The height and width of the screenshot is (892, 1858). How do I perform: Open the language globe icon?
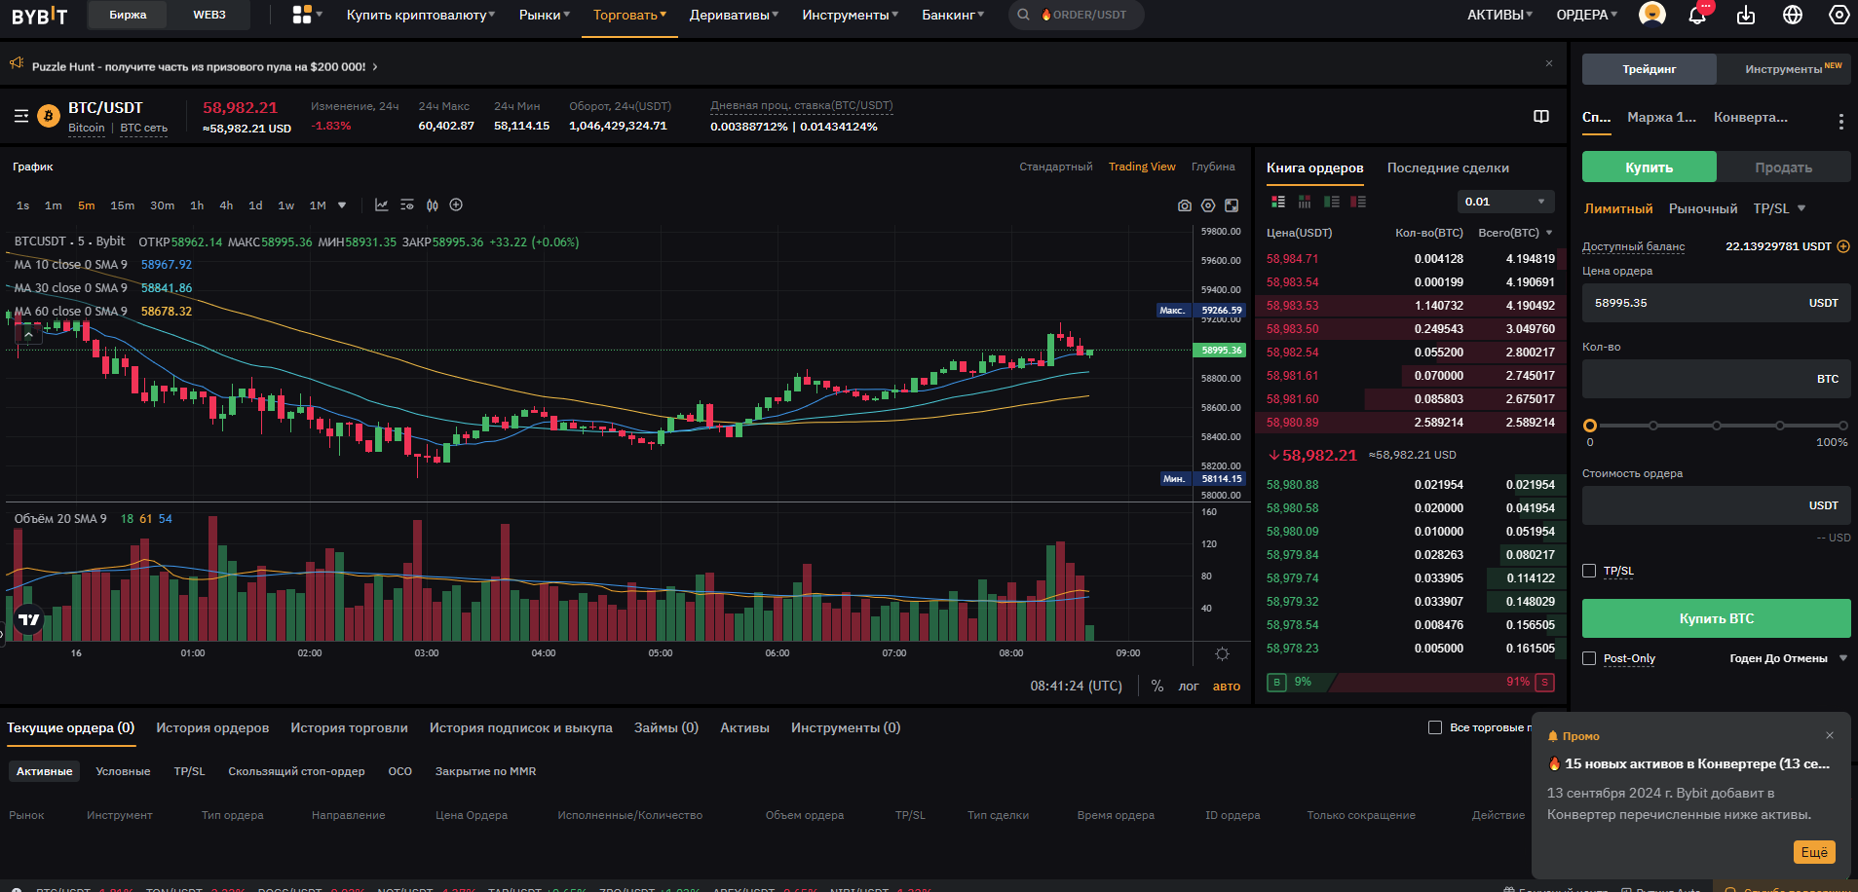pyautogui.click(x=1793, y=15)
